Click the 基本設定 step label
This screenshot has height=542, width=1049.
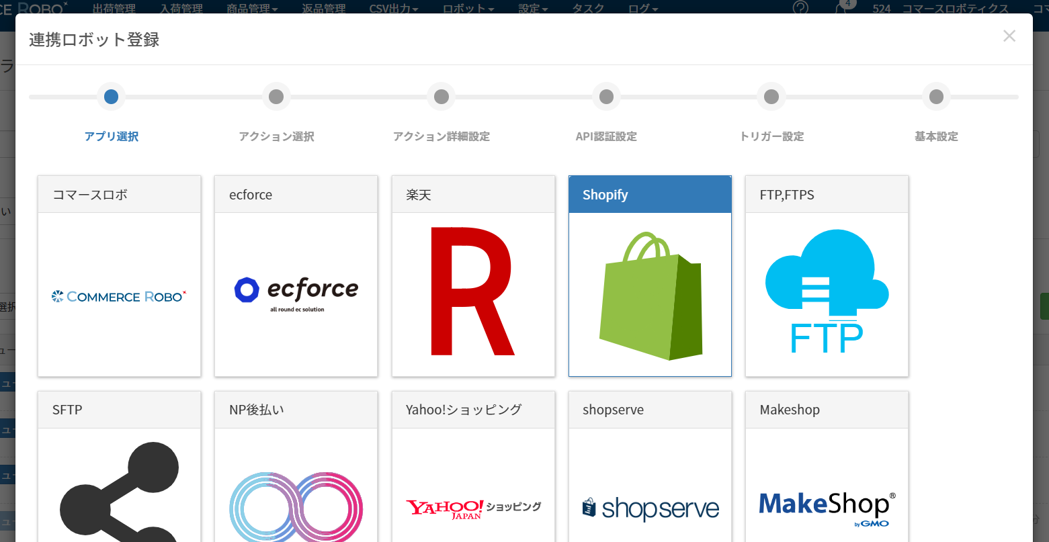tap(936, 136)
